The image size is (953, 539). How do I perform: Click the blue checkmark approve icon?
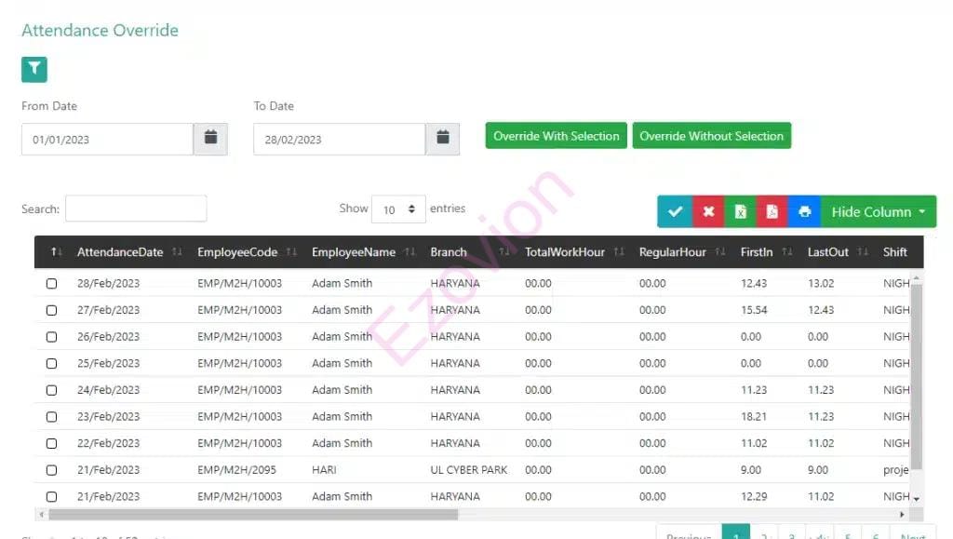[675, 211]
